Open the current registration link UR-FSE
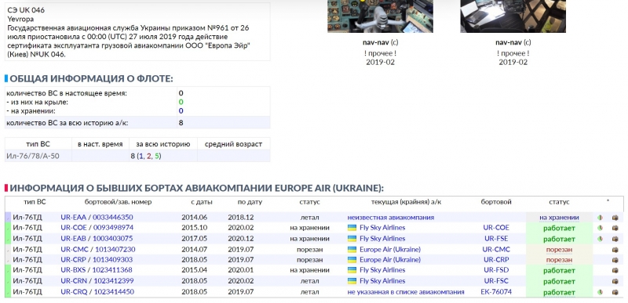628x303 pixels. 496,239
